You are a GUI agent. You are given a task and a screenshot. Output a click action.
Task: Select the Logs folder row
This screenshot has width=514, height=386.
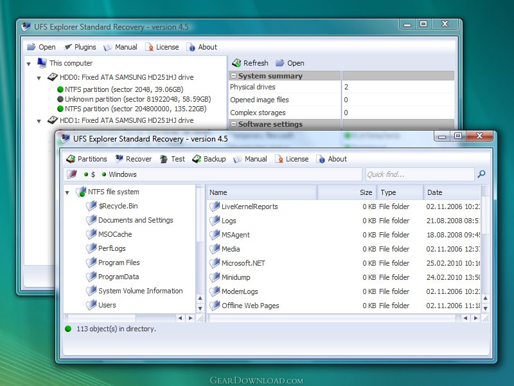(x=344, y=221)
